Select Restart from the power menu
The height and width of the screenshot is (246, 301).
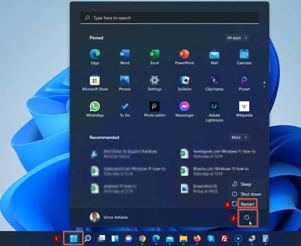tap(247, 204)
